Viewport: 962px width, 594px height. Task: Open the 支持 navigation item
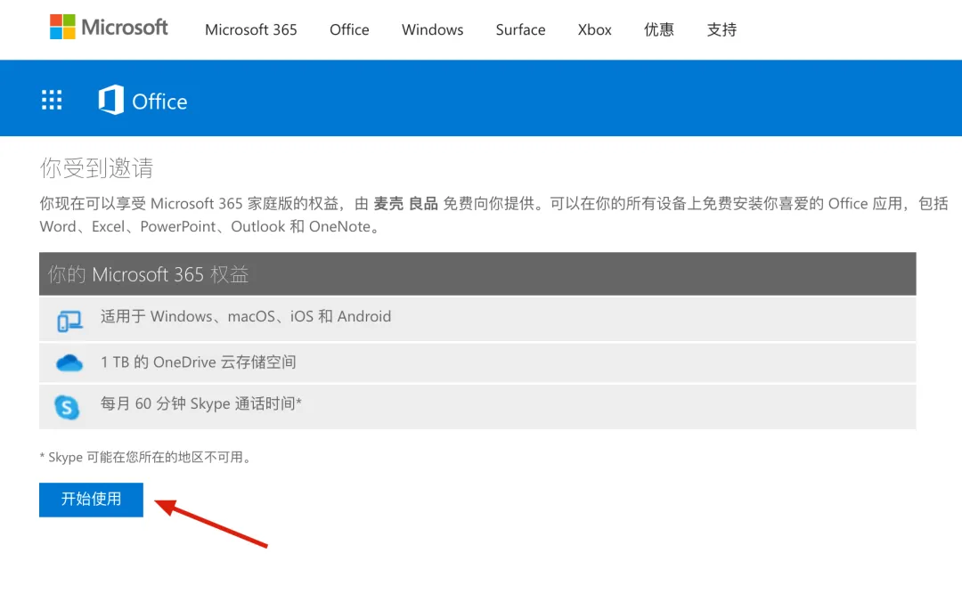tap(721, 29)
